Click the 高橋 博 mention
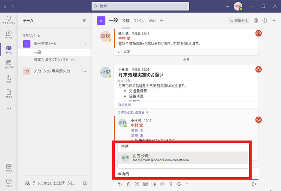281x191 pixels. coord(137,136)
